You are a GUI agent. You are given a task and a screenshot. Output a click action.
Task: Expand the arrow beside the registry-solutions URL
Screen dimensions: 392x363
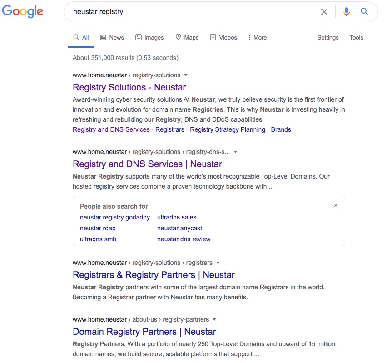click(x=186, y=75)
